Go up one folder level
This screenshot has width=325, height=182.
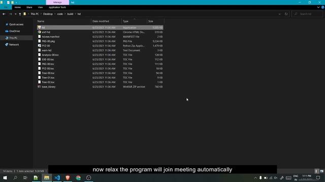coord(20,14)
